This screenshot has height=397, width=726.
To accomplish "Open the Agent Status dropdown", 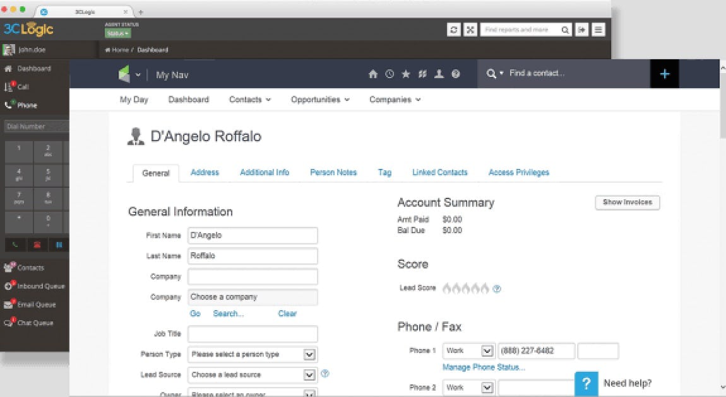I will click(x=117, y=33).
